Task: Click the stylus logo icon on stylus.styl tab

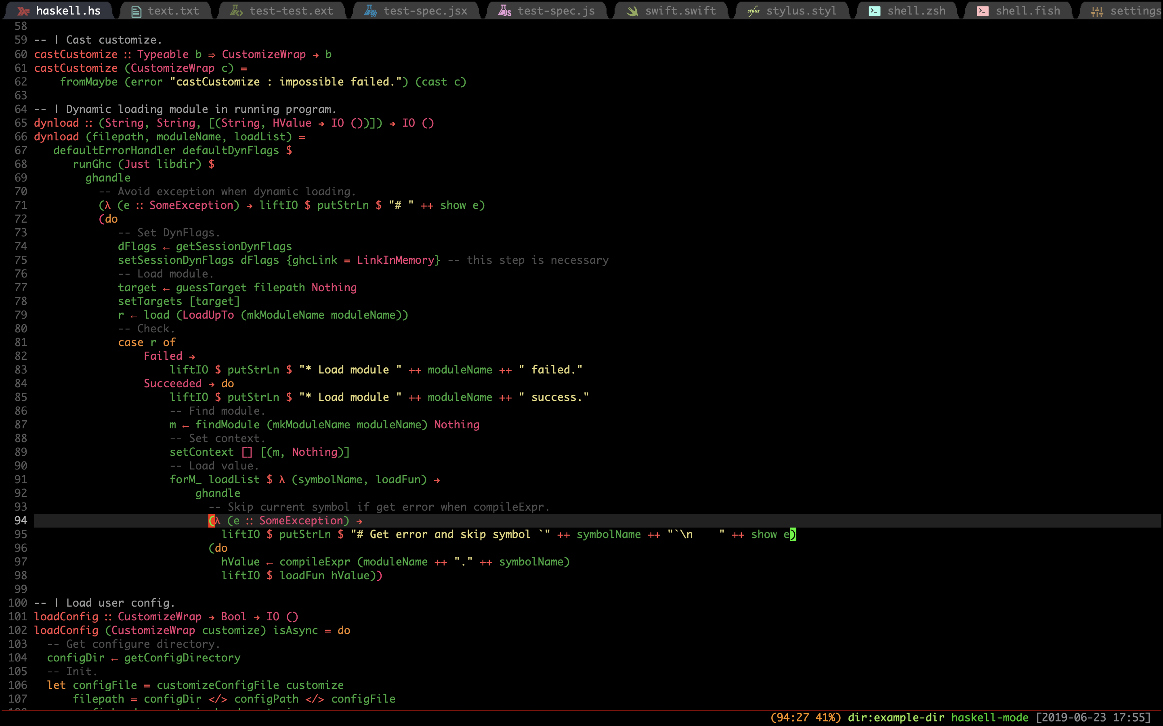Action: [x=753, y=11]
